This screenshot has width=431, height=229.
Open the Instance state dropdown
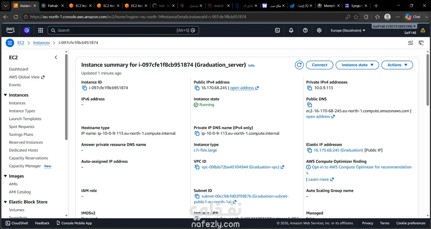(x=357, y=65)
